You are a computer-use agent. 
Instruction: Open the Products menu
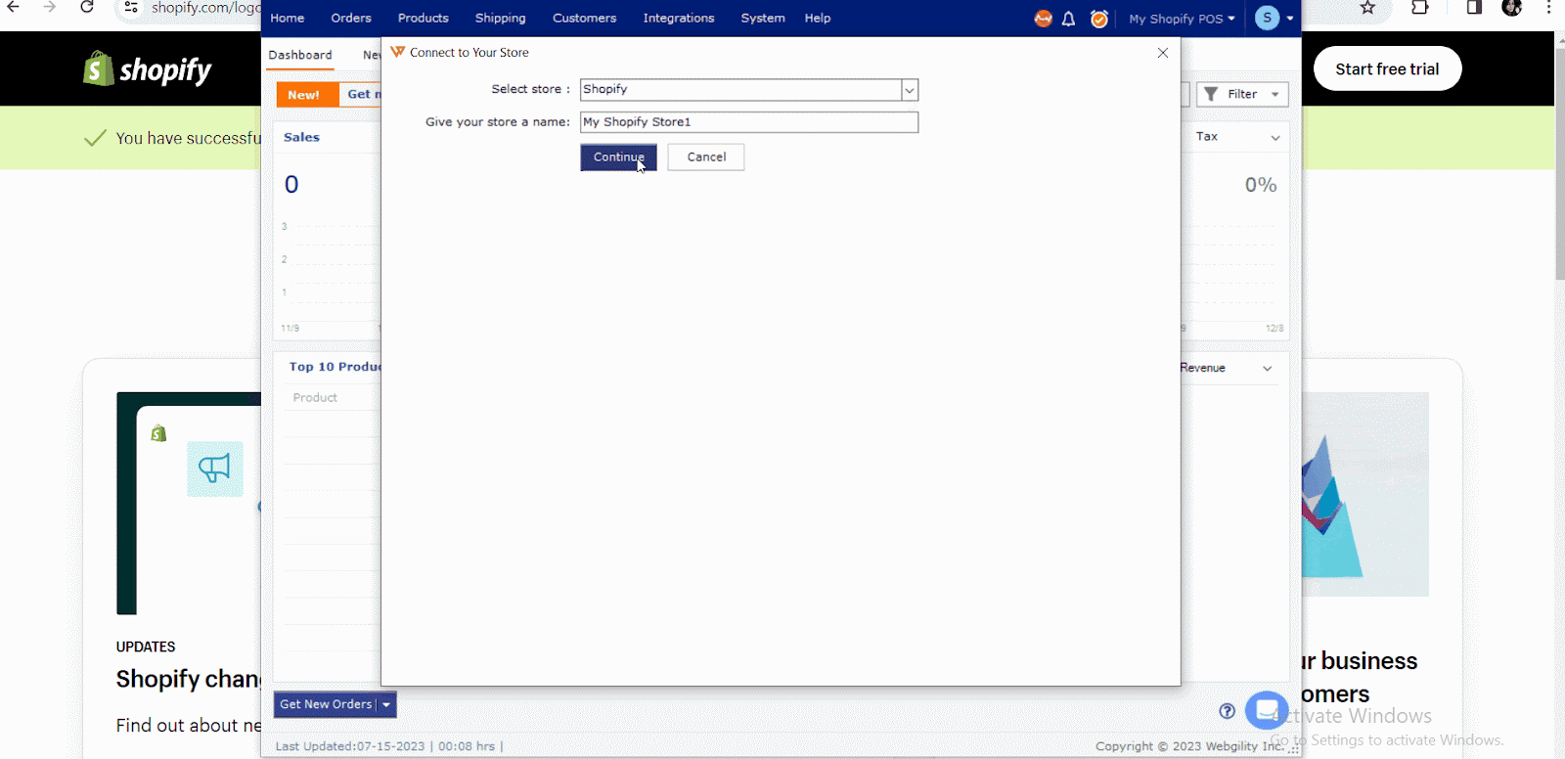coord(424,19)
